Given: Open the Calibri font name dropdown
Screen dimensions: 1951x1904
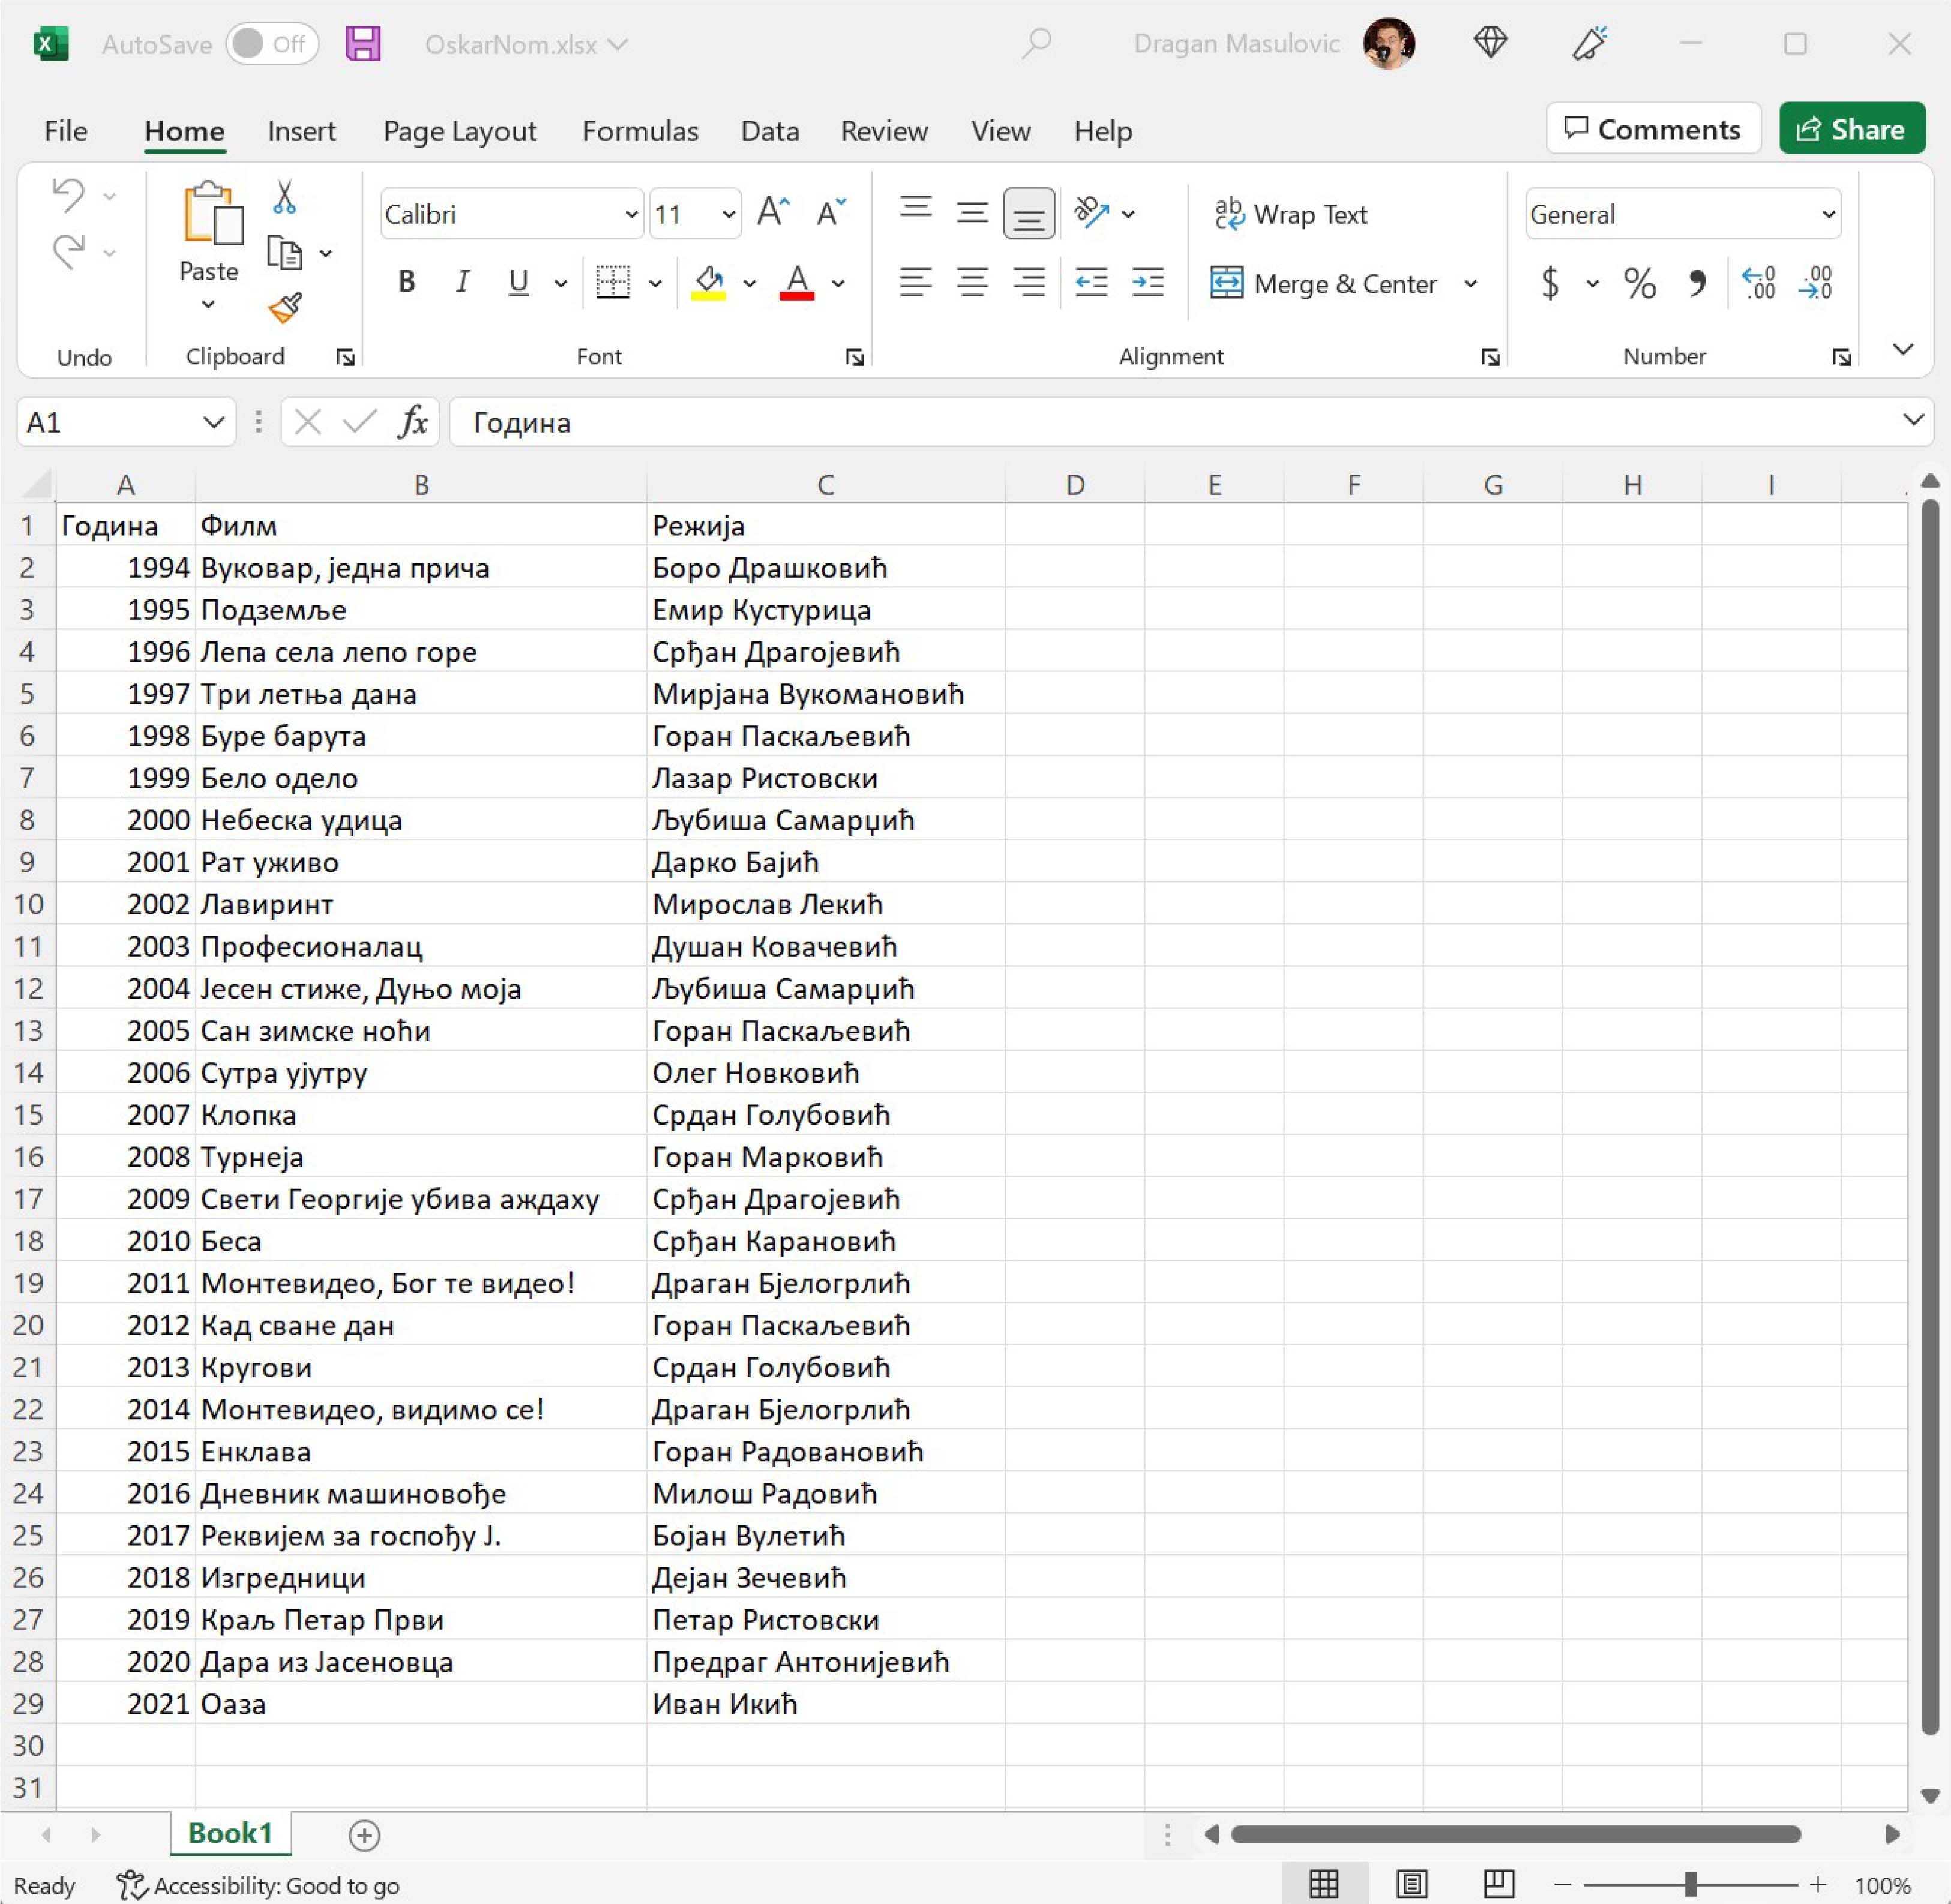Looking at the screenshot, I should click(631, 214).
